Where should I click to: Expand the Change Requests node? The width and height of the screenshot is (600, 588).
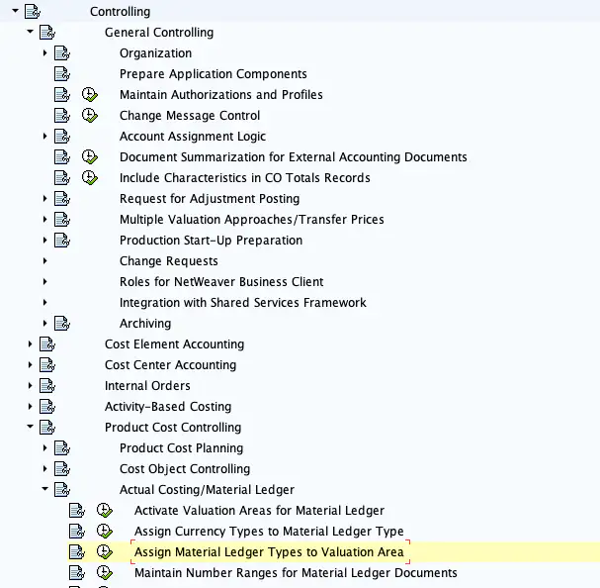pyautogui.click(x=44, y=260)
